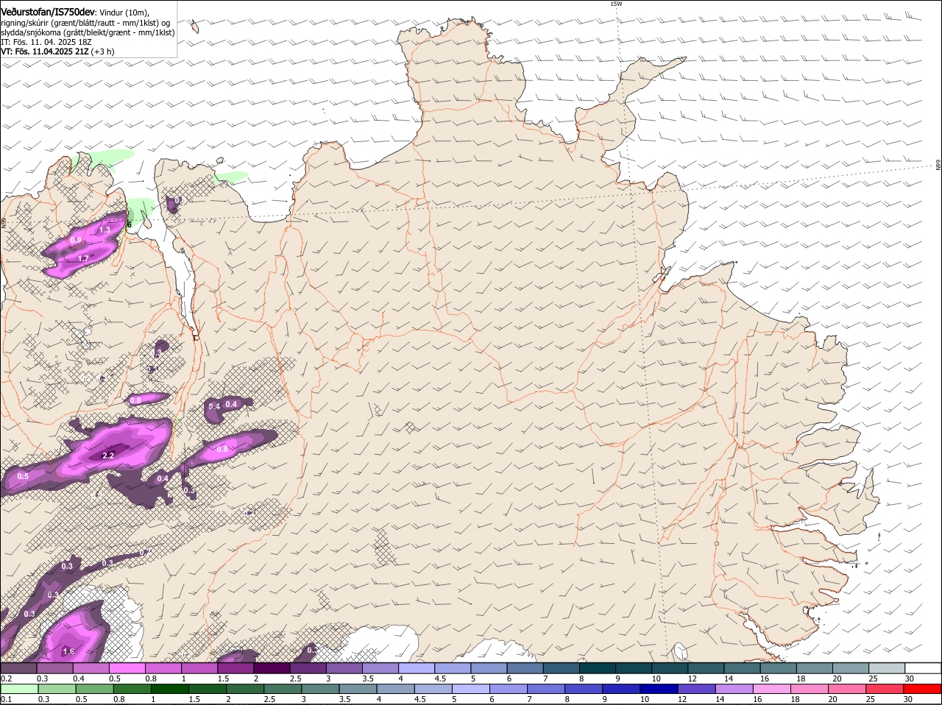Select the 2.5 swatch in upper purple legend

pyautogui.click(x=307, y=667)
